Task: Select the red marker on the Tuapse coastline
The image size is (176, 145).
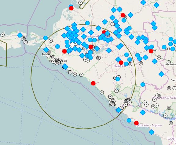Action: [93, 83]
